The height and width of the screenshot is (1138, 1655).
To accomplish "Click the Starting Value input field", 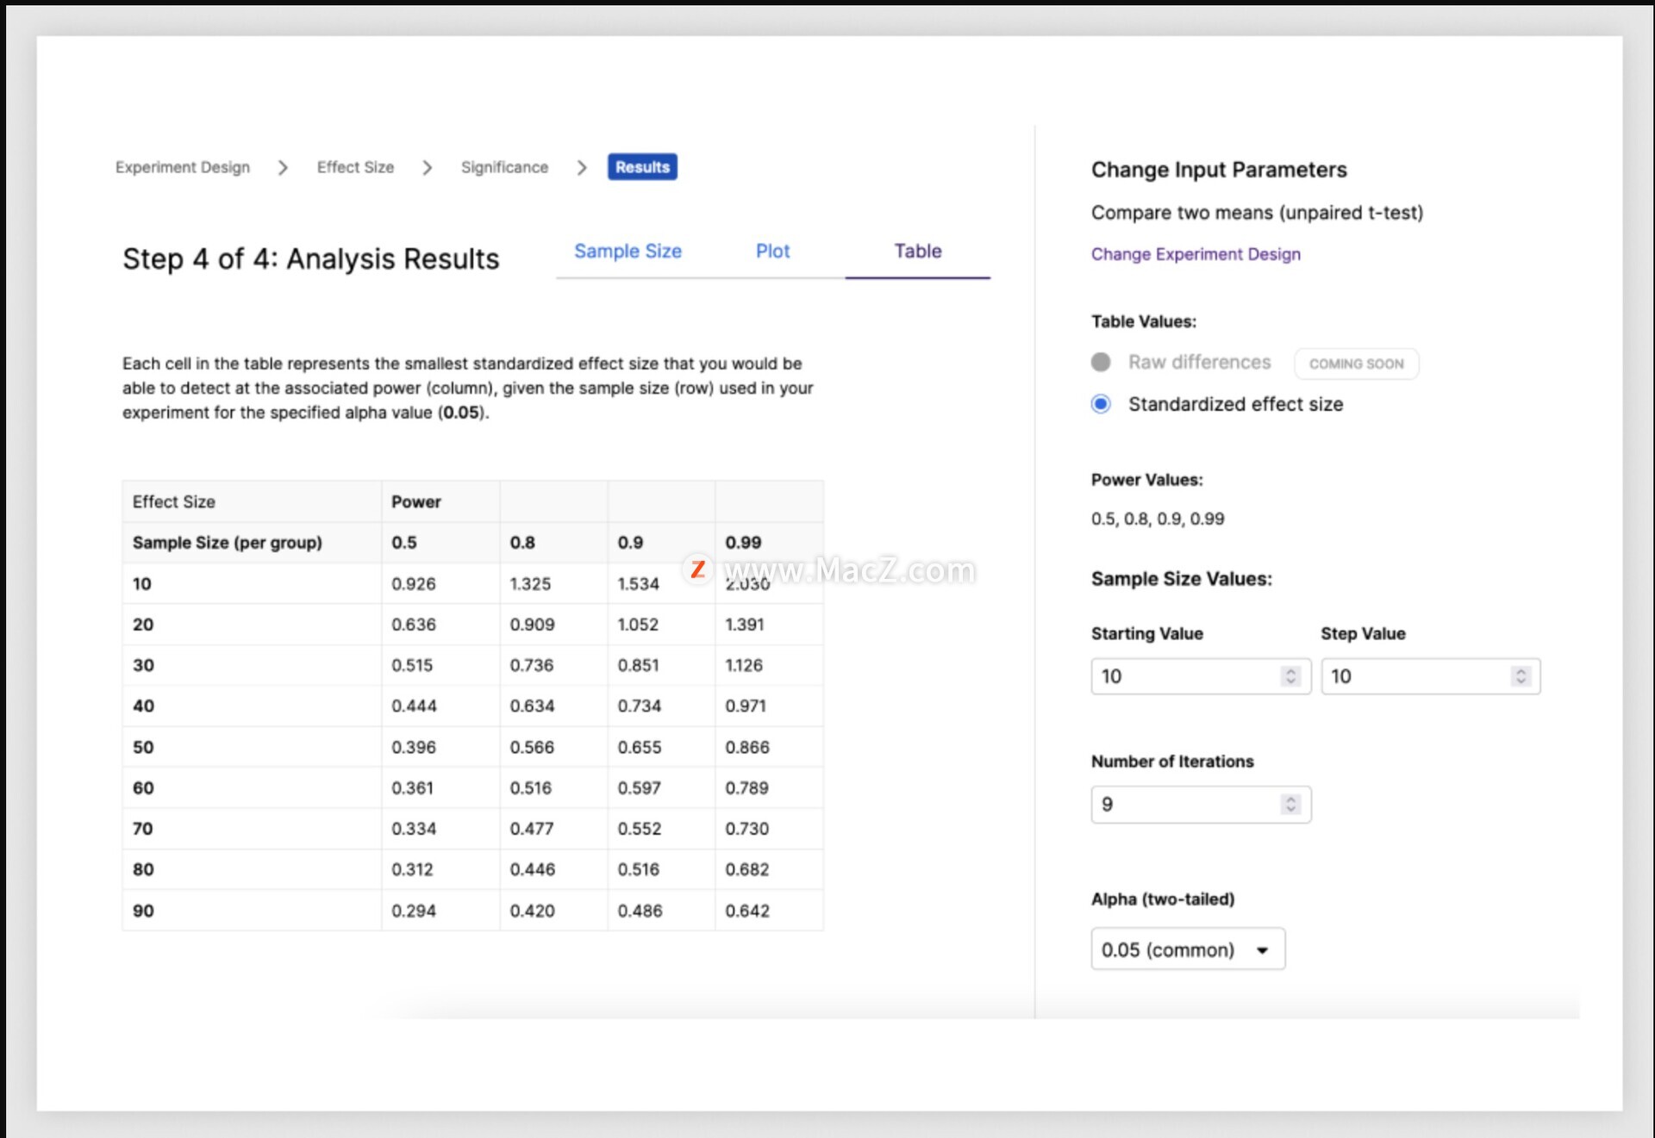I will [x=1185, y=676].
